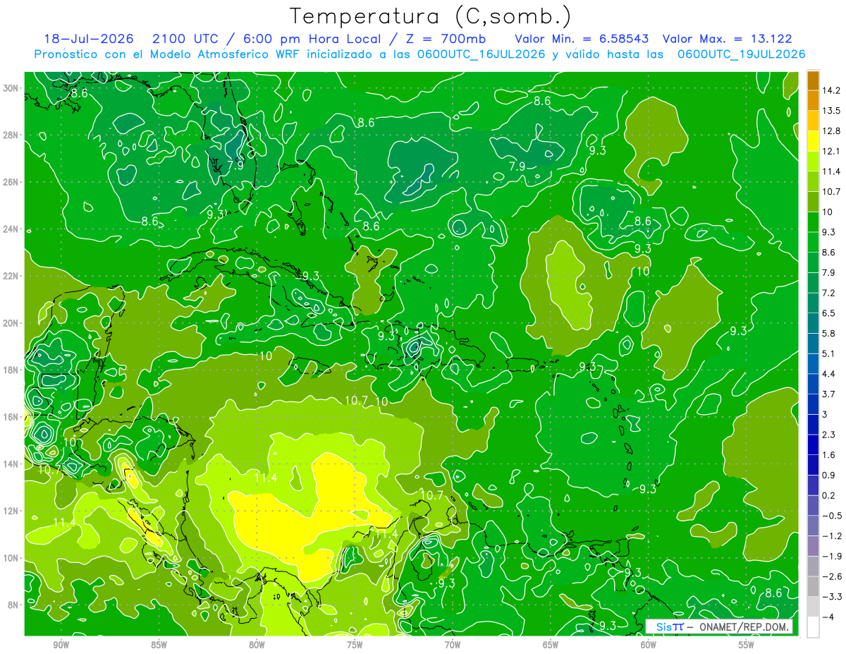The width and height of the screenshot is (846, 654).
Task: Pick the bright yellow swatch between 12.1 and 12.8
Action: point(813,140)
